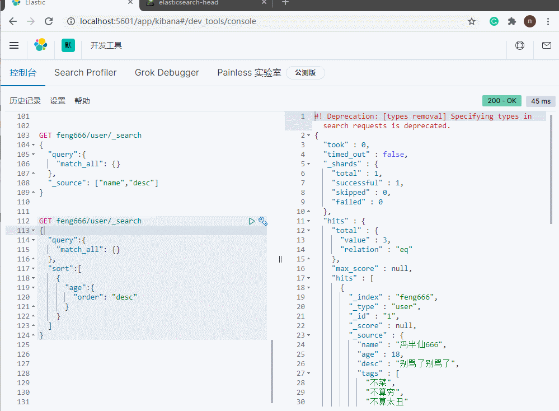Bookmark this page with the star
This screenshot has width=559, height=411.
click(x=472, y=21)
